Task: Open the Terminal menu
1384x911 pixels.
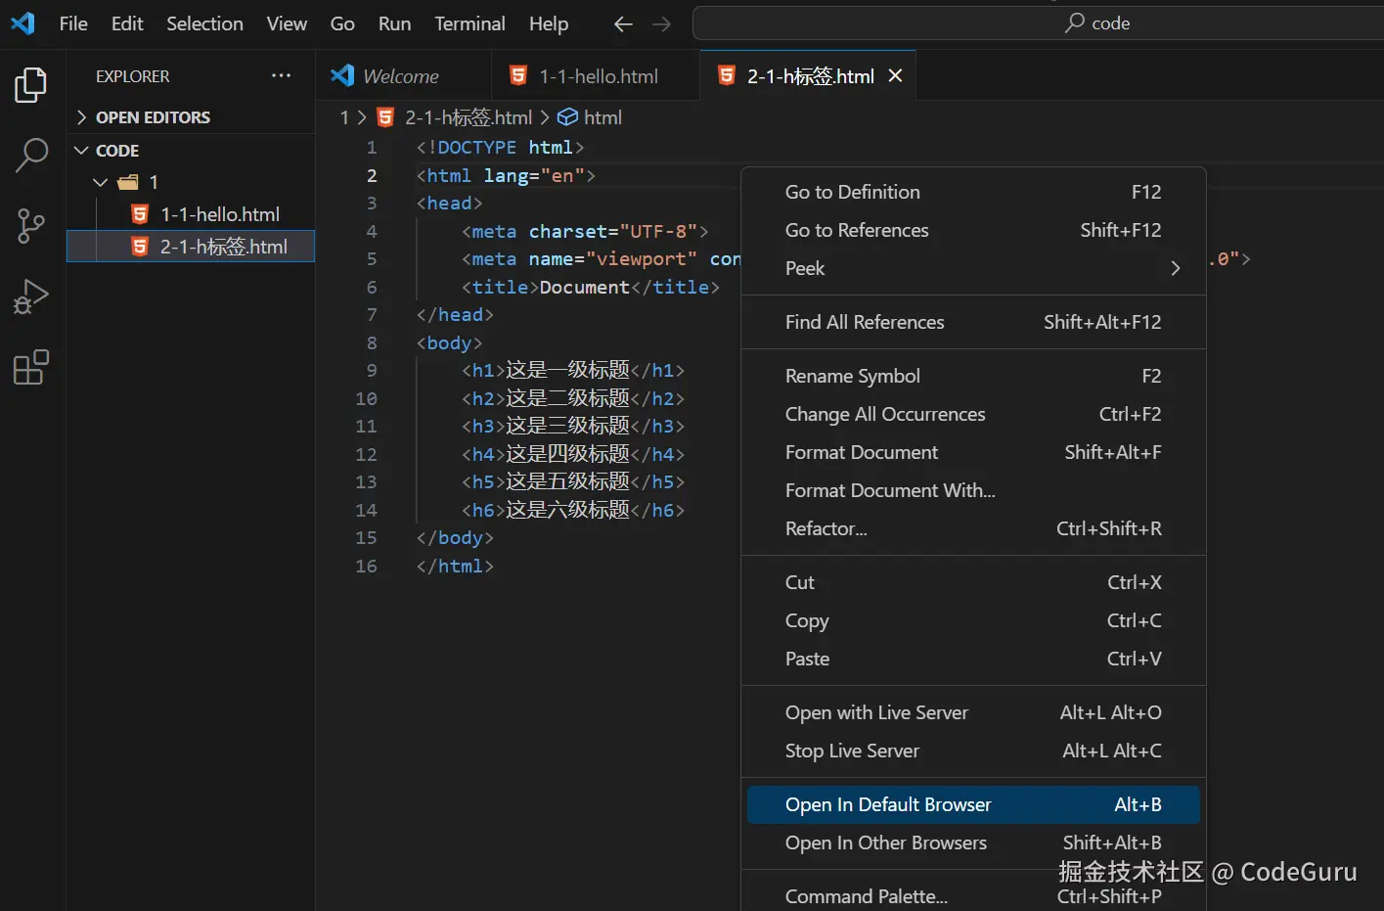Action: pos(469,23)
